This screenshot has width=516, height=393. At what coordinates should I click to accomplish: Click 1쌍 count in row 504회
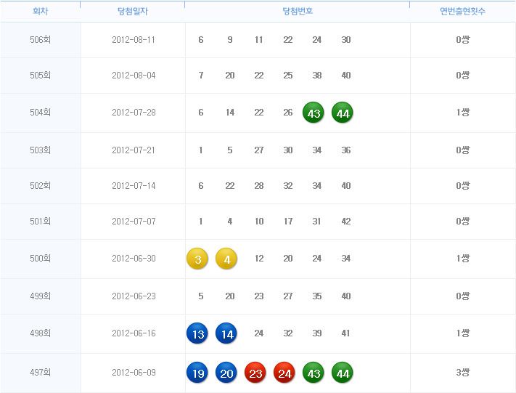[463, 113]
